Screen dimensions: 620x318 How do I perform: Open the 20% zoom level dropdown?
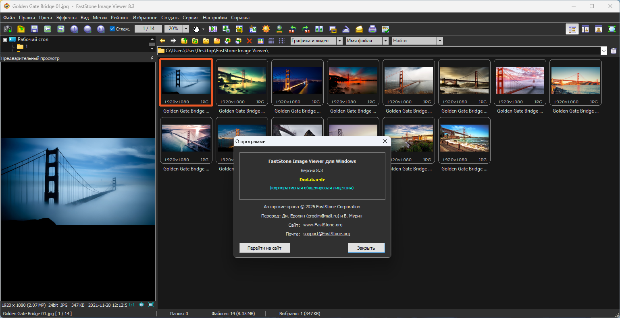coord(186,29)
